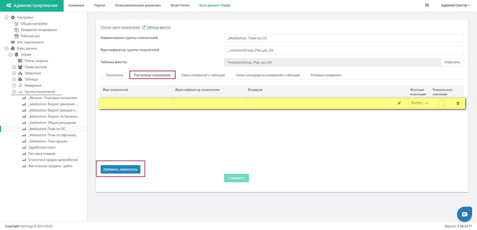The width and height of the screenshot is (477, 230).
Task: Expand the Таблицы node
Action: (14, 79)
